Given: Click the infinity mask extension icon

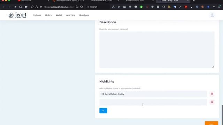Looking at the screenshot, I should pyautogui.click(x=26, y=7).
